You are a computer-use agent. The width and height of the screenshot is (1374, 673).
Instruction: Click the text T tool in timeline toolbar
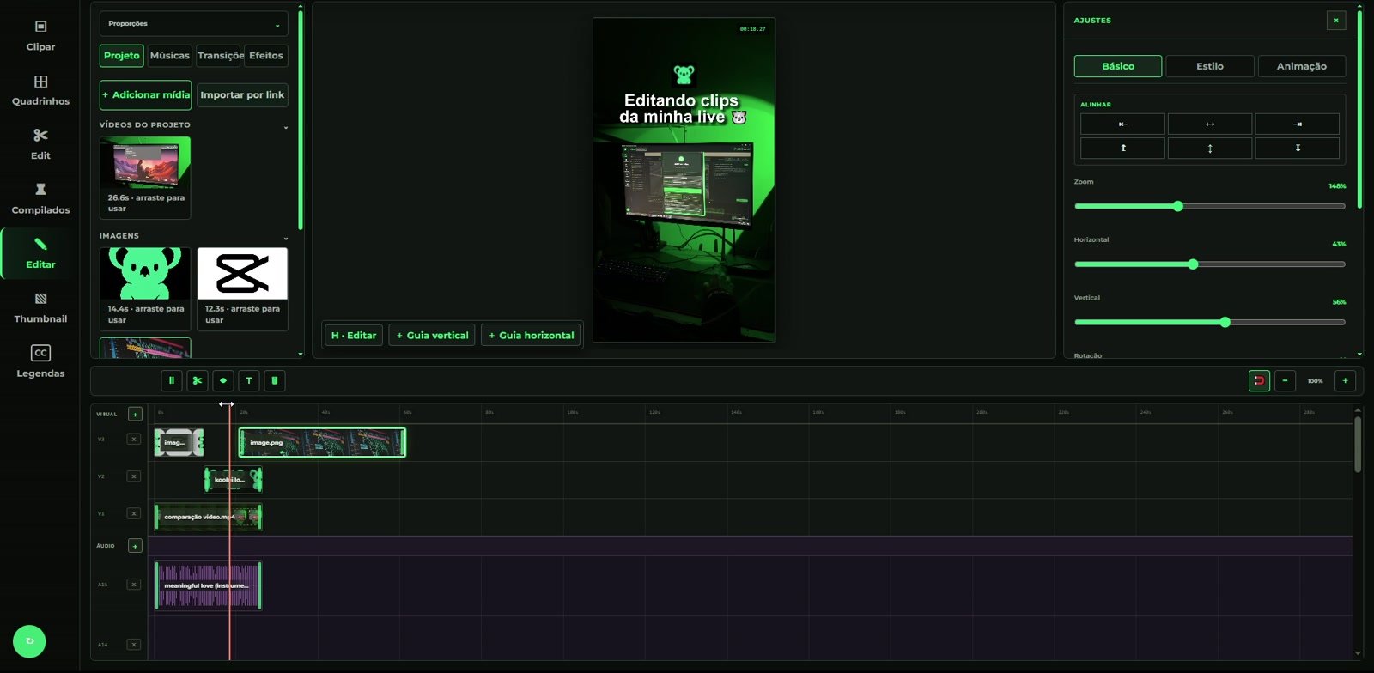249,380
